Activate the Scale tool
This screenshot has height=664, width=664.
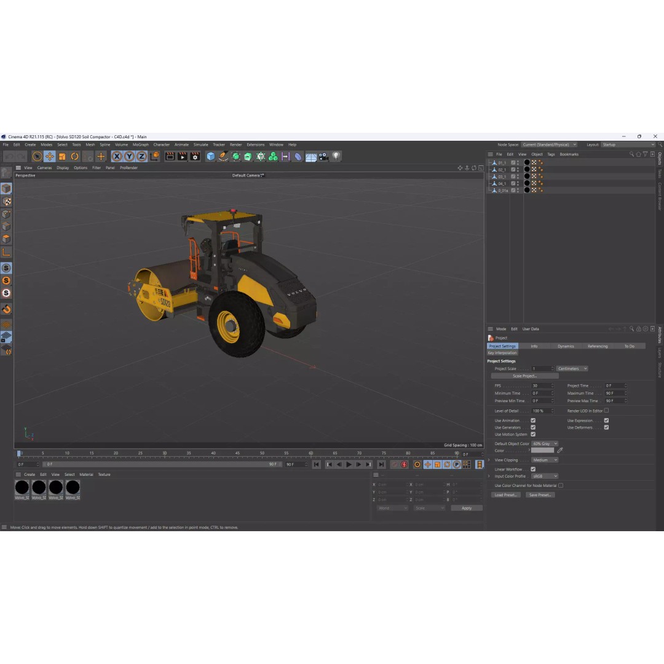click(62, 157)
